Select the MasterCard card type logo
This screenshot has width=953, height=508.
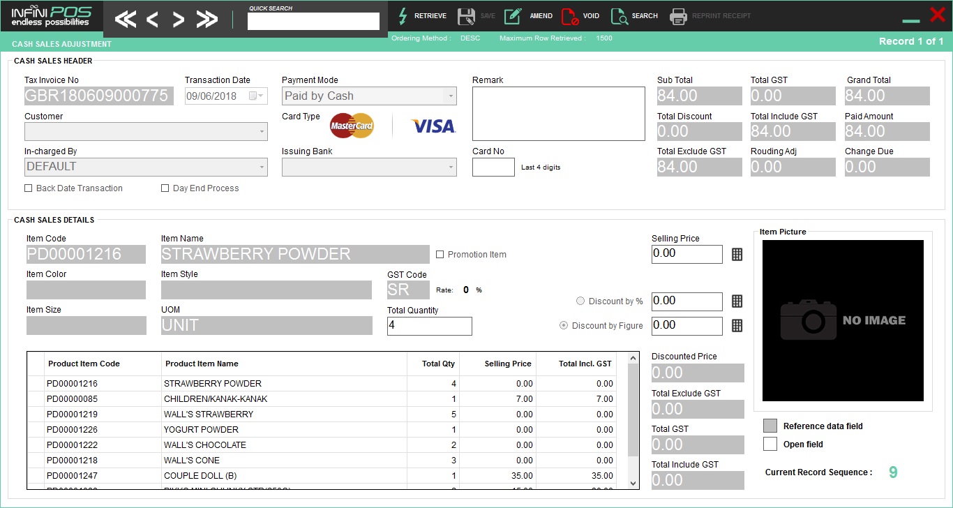352,126
